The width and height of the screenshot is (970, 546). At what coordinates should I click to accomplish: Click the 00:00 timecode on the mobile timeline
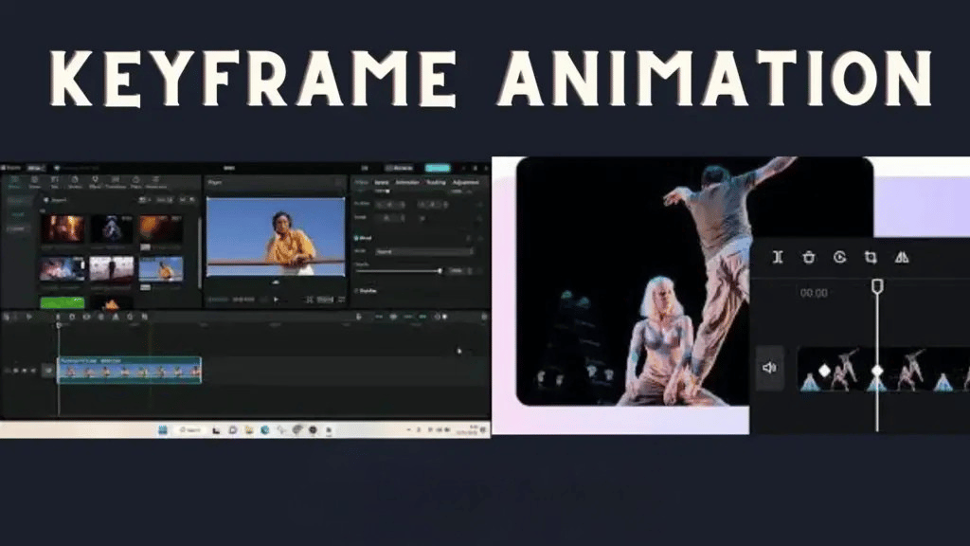point(814,293)
